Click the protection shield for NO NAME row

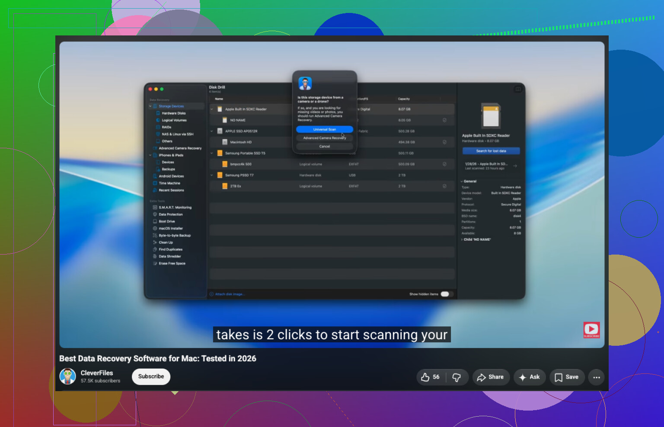[444, 120]
